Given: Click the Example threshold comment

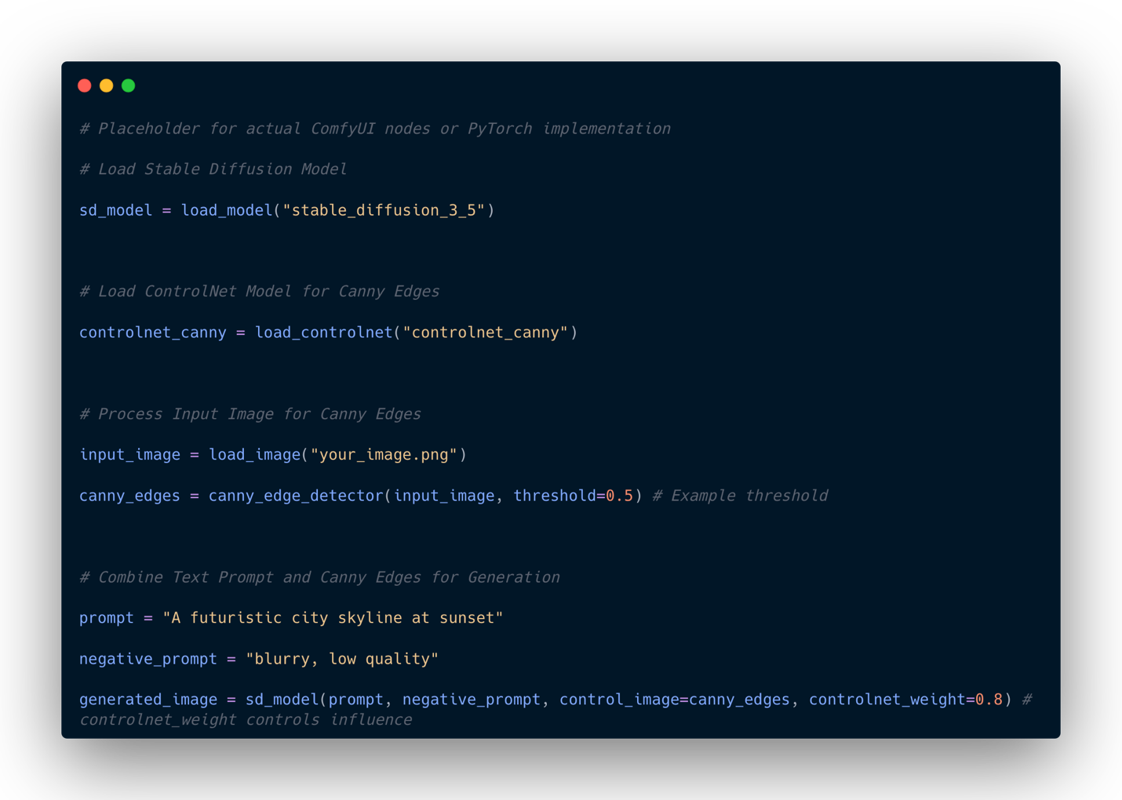Looking at the screenshot, I should click(740, 496).
